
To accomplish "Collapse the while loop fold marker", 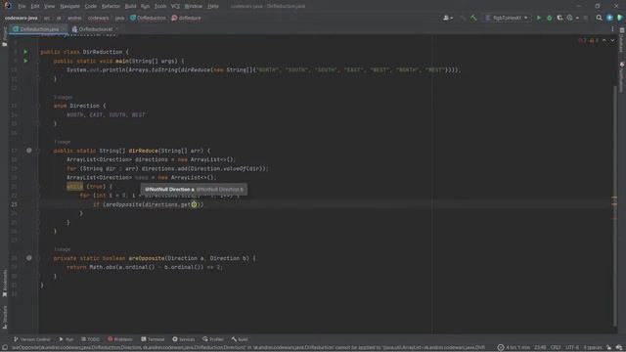I will click(x=39, y=187).
